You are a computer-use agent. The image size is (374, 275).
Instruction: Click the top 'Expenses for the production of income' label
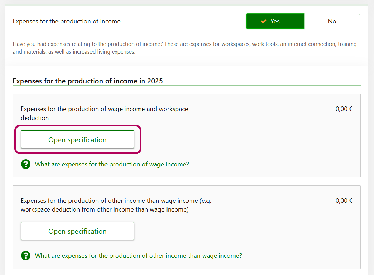point(67,21)
